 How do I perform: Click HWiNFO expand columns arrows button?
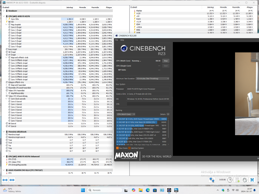pyautogui.click(x=5, y=180)
